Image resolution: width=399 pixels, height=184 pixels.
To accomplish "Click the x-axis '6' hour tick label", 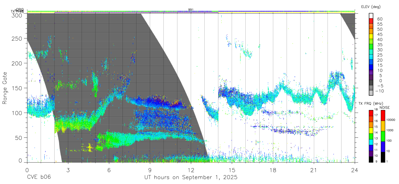I will [x=109, y=170].
